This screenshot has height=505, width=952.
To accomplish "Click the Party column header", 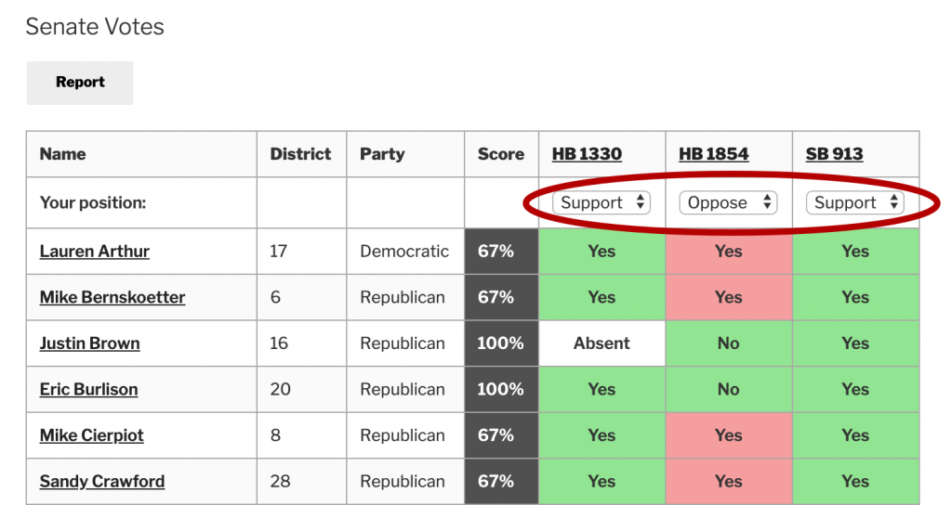I will pos(382,154).
